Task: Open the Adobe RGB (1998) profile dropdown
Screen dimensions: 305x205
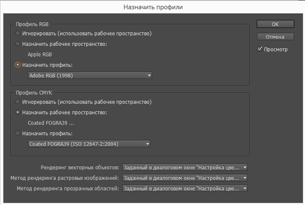Action: point(90,75)
